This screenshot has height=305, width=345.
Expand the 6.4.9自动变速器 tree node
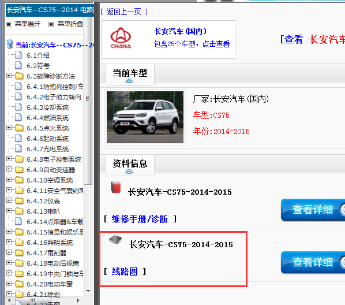[9, 169]
